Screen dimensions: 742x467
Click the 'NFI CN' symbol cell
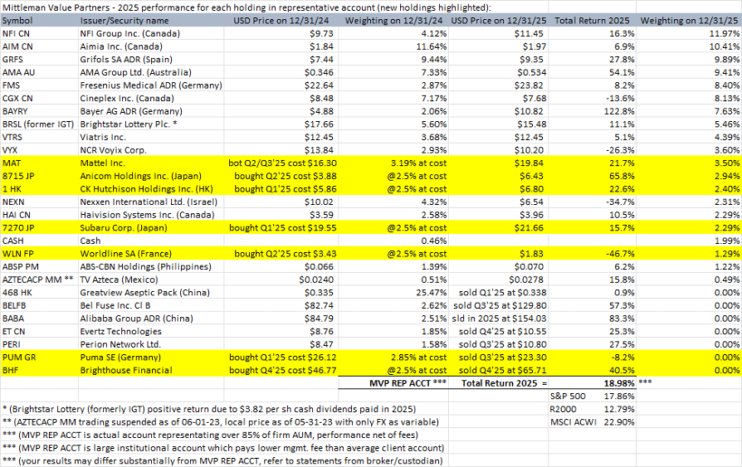39,33
